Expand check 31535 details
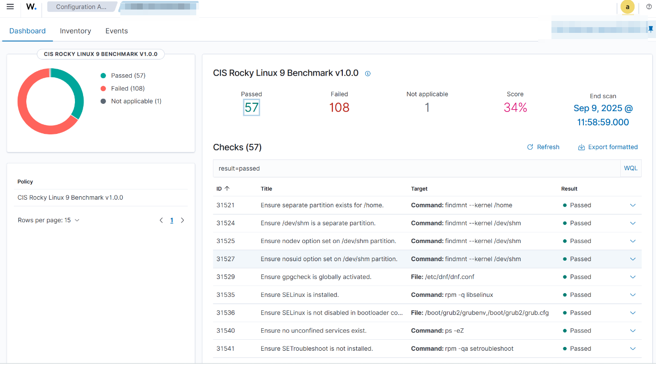This screenshot has width=656, height=376. (x=633, y=295)
